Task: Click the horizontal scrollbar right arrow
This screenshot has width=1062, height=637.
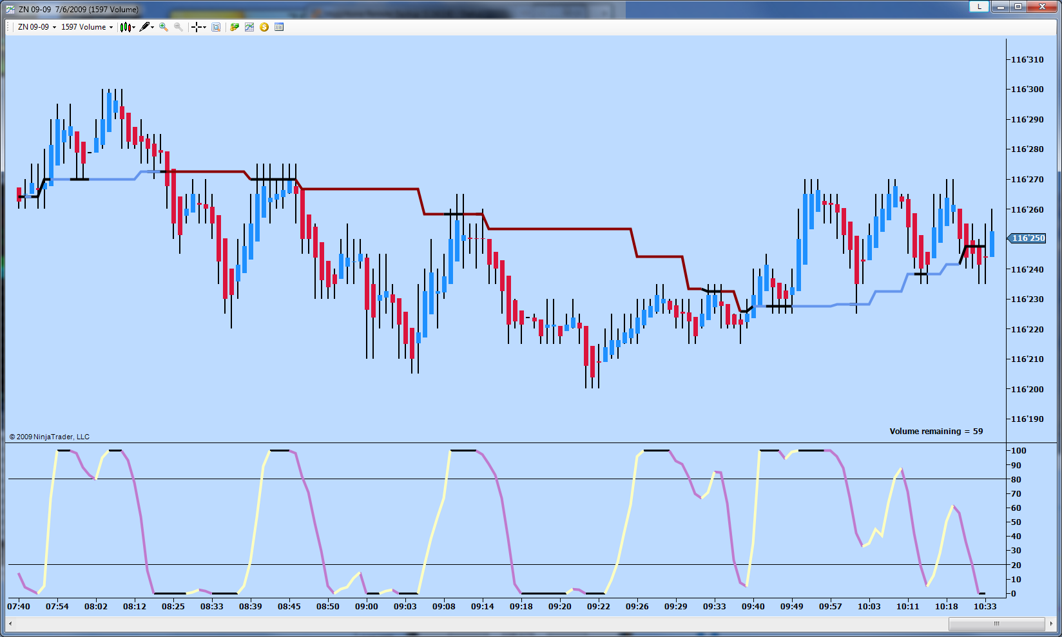Action: (x=1052, y=623)
